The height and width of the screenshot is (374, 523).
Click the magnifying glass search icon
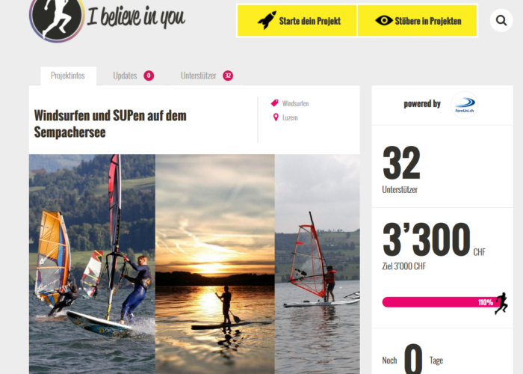point(501,20)
